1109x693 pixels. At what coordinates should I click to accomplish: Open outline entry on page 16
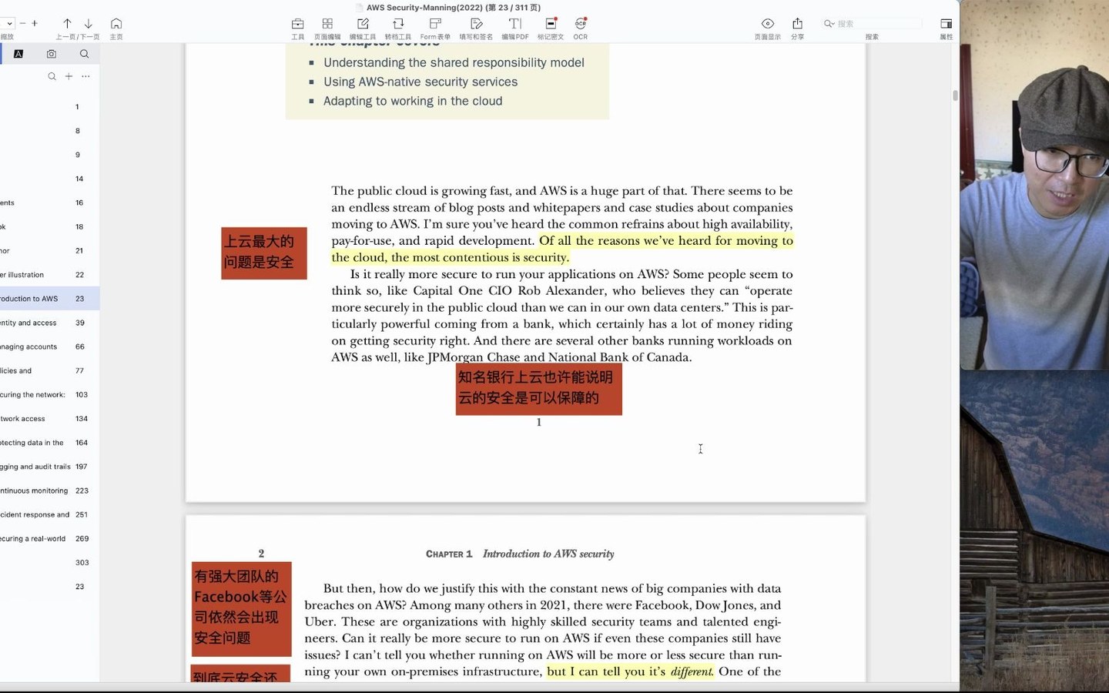pyautogui.click(x=50, y=203)
